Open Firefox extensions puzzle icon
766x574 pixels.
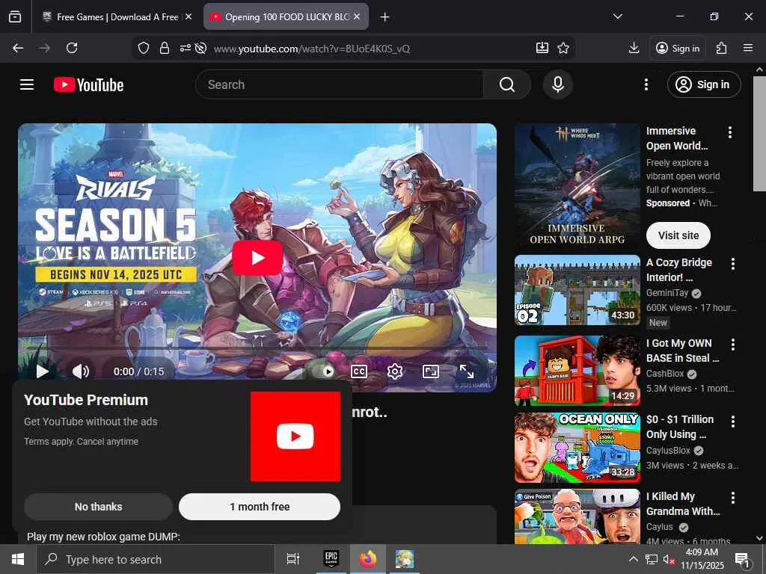point(721,48)
